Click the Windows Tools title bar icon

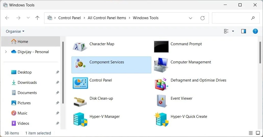5,5
